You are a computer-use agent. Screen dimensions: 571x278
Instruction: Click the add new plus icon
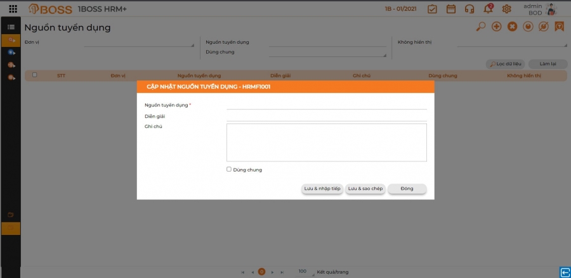pyautogui.click(x=496, y=27)
